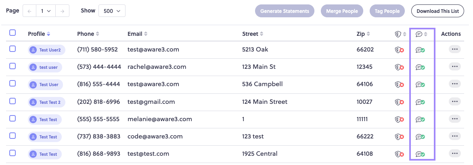Click the chat status icon for rachel@aware3.com row

tap(420, 67)
